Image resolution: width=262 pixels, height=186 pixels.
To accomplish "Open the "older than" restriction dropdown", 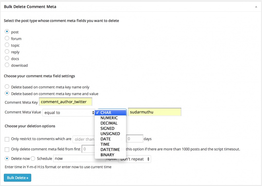I will point(85,139).
